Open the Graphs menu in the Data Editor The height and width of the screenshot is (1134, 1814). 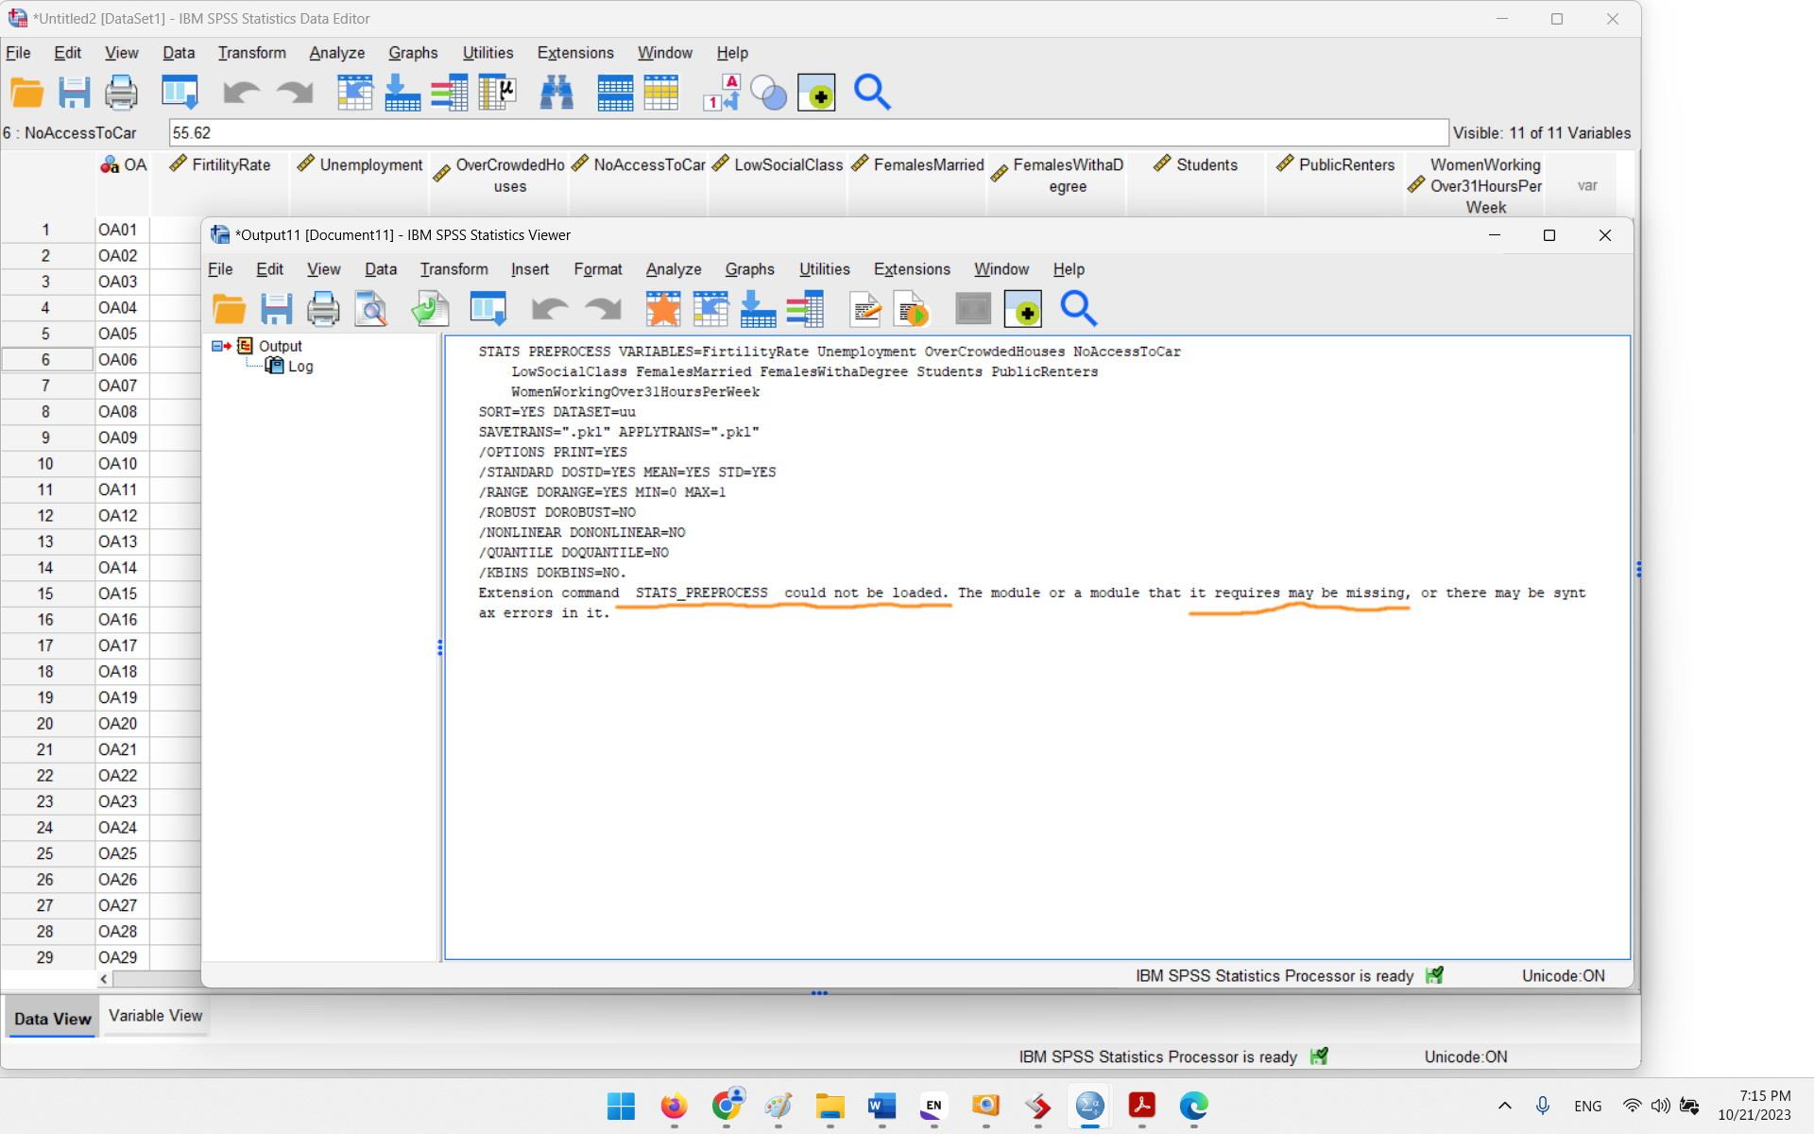pyautogui.click(x=413, y=53)
